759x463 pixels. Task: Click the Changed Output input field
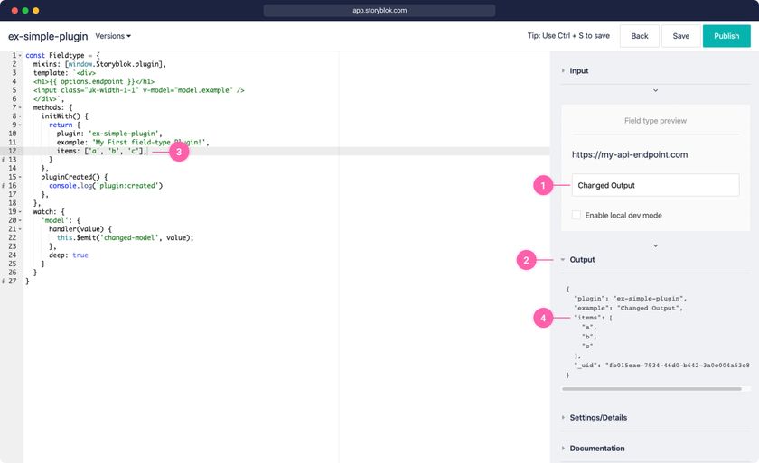[x=655, y=185]
